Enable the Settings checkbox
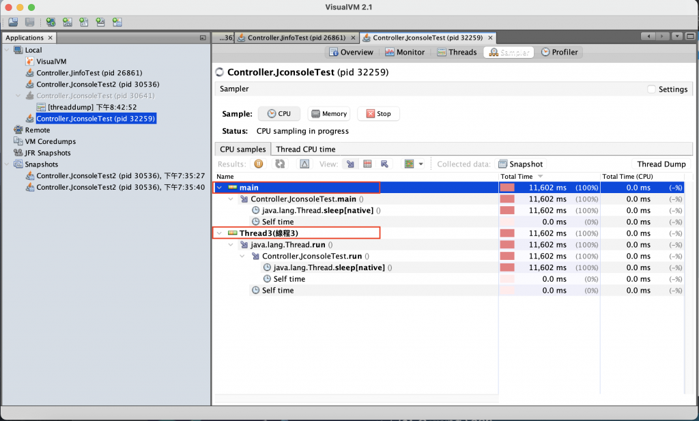Image resolution: width=699 pixels, height=421 pixels. (651, 89)
